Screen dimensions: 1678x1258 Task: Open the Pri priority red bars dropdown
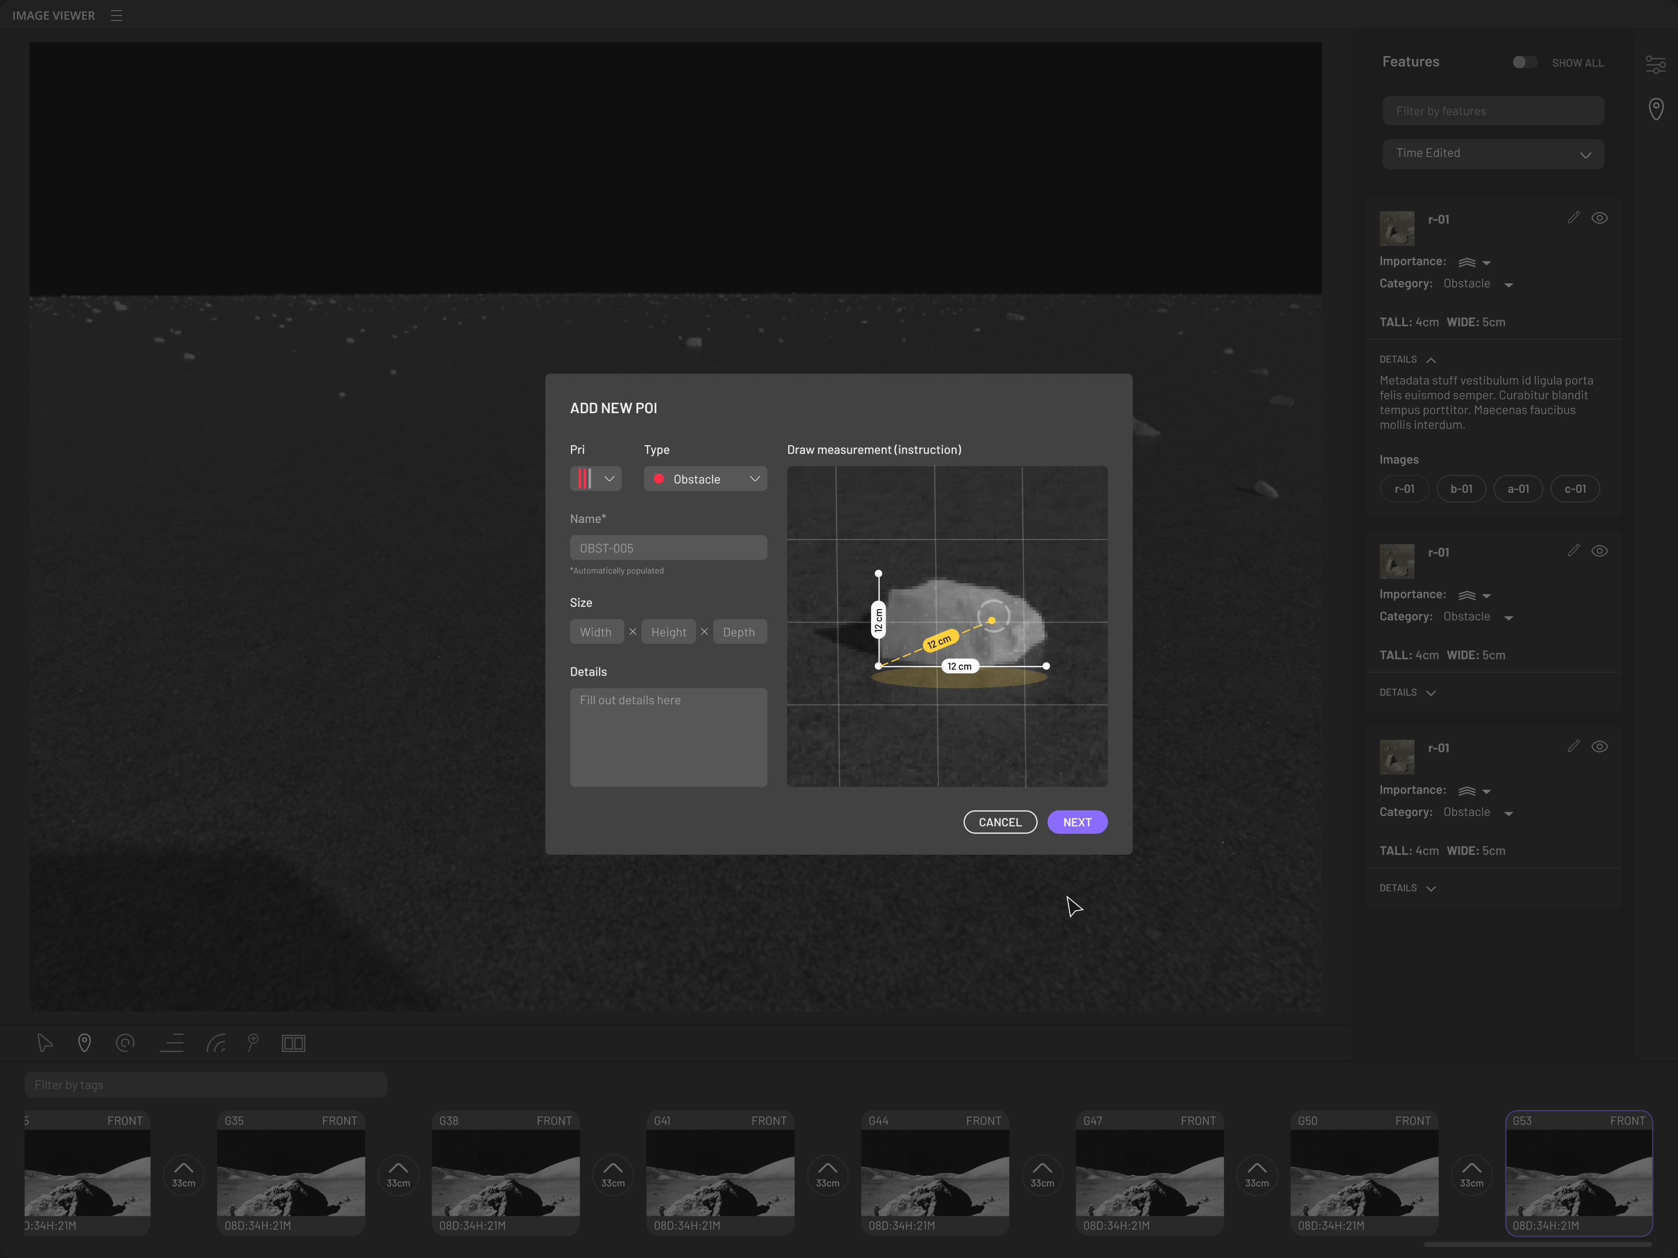pos(596,479)
